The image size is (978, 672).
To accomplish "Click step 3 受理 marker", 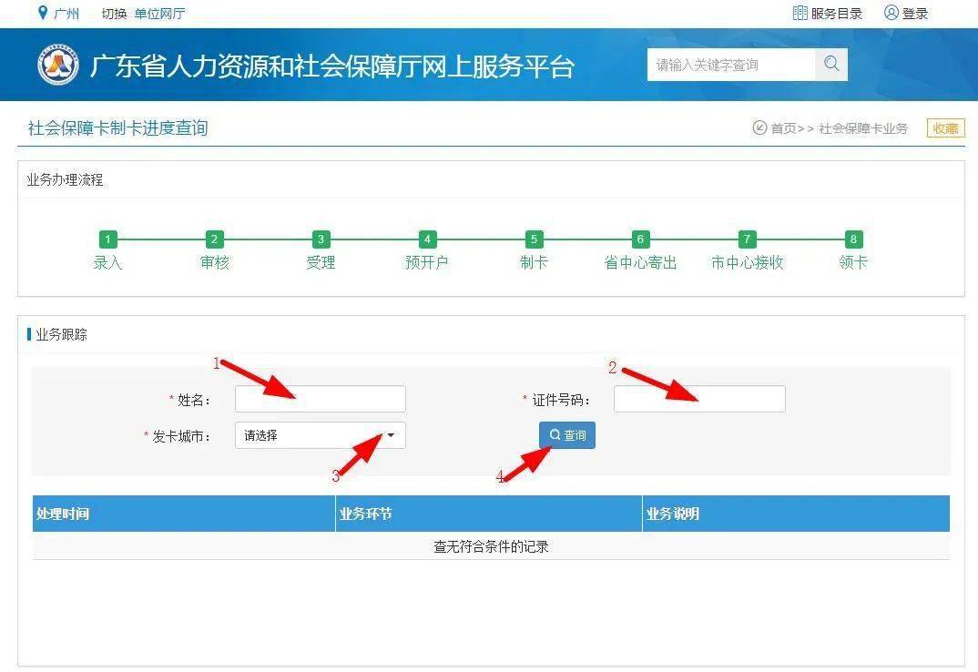I will pos(321,239).
